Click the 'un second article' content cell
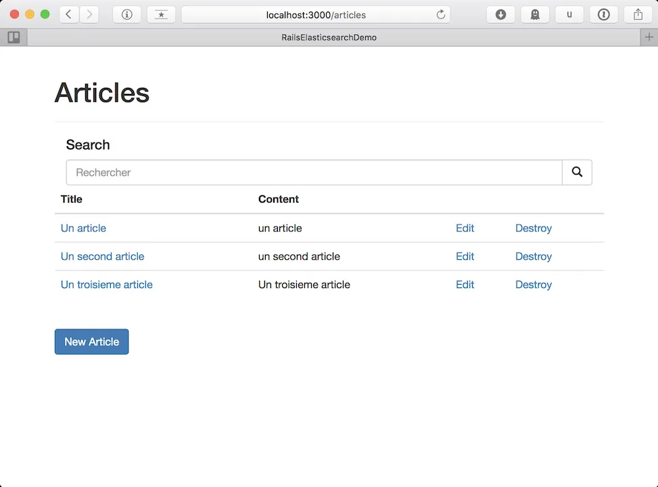This screenshot has height=487, width=658. point(299,256)
